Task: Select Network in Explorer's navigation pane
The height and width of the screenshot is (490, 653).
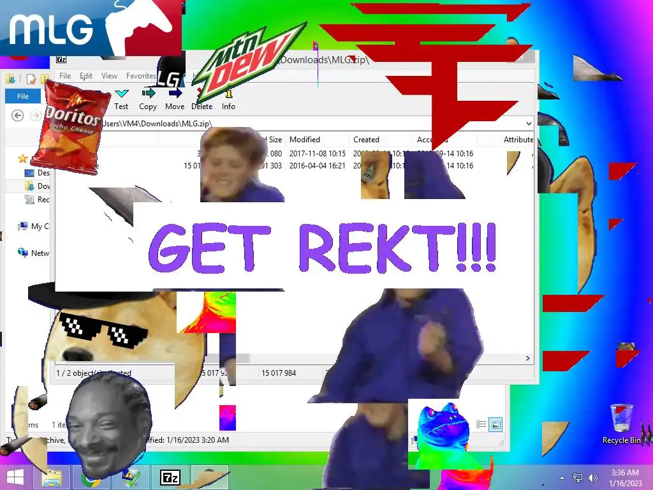Action: click(x=34, y=253)
